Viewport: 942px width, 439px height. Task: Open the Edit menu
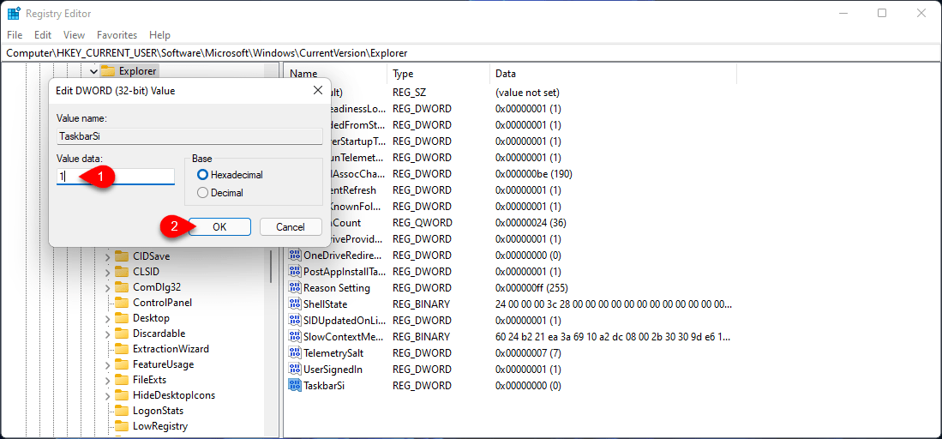pos(43,35)
